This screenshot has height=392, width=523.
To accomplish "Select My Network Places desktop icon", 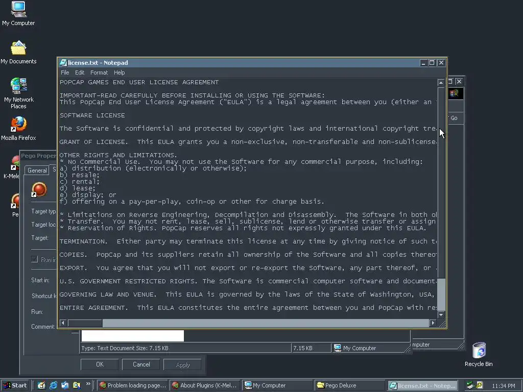I will (x=19, y=93).
